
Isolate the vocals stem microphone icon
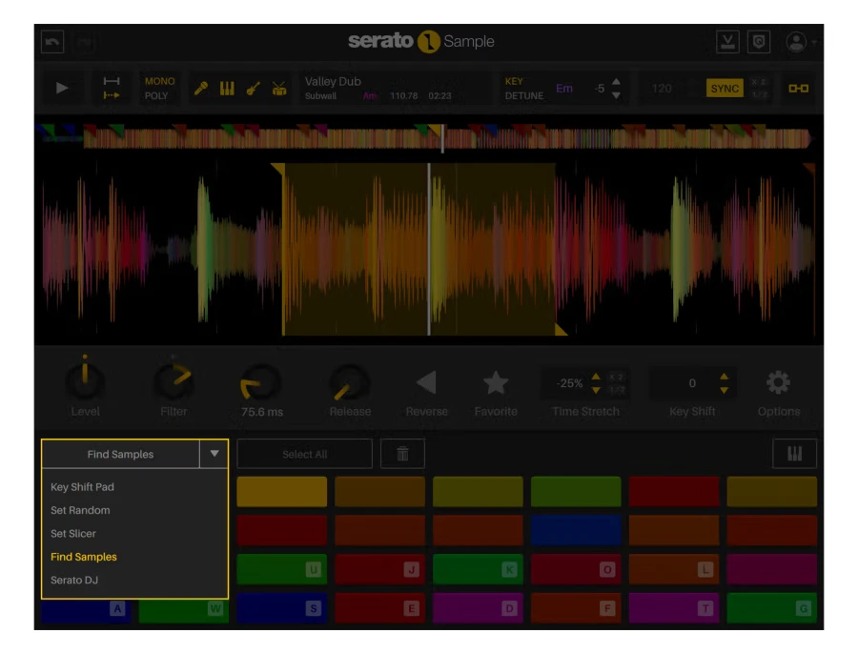(201, 88)
